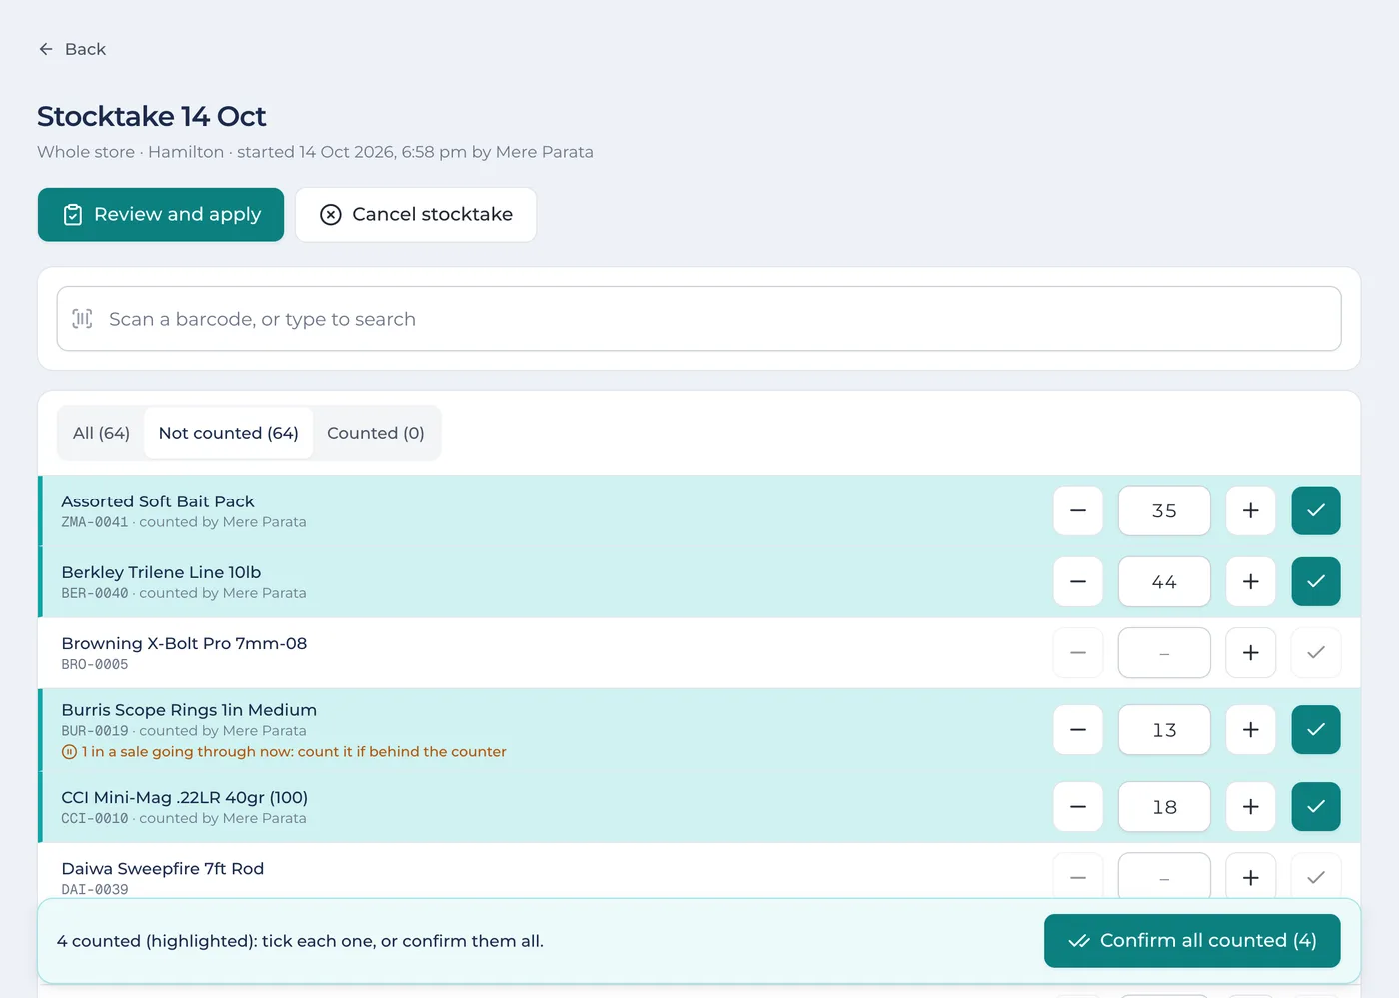Focus the barcode scan search field

(x=699, y=319)
